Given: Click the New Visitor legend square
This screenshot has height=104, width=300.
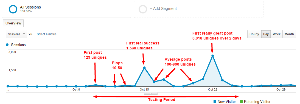Looking at the screenshot, I should (x=215, y=102).
